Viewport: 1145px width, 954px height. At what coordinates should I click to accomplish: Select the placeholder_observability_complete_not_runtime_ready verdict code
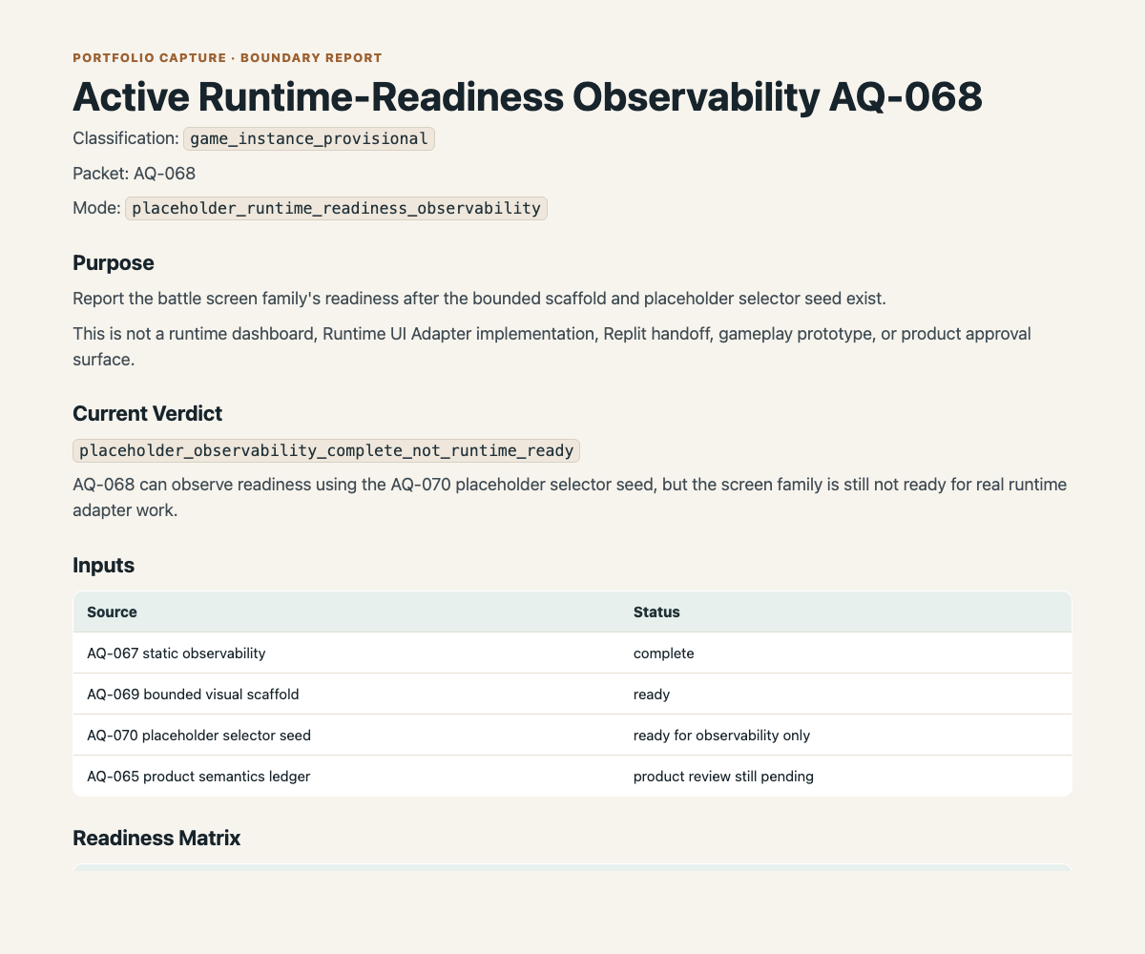pos(326,450)
